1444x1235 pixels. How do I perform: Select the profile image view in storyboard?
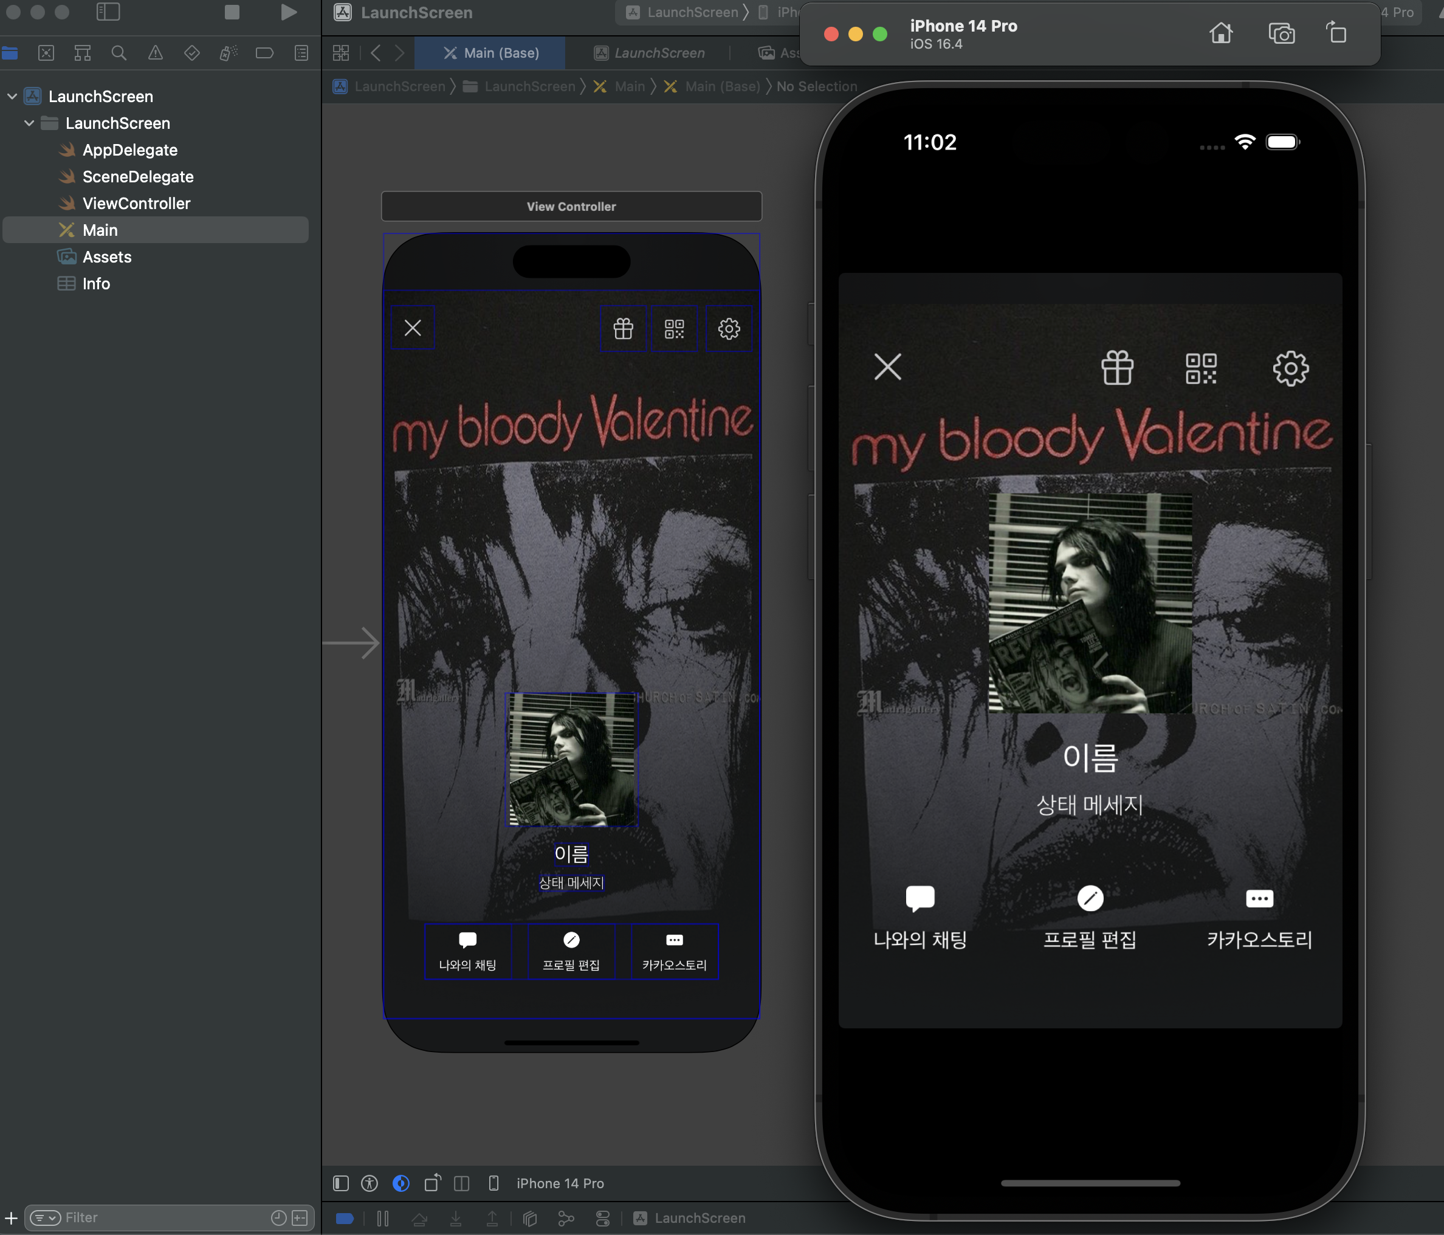pos(571,759)
